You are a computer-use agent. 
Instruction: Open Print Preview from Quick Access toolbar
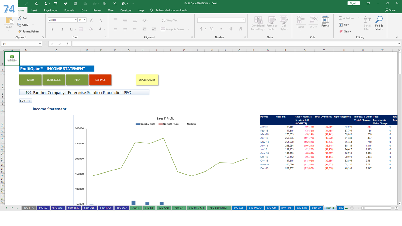coord(36,3)
